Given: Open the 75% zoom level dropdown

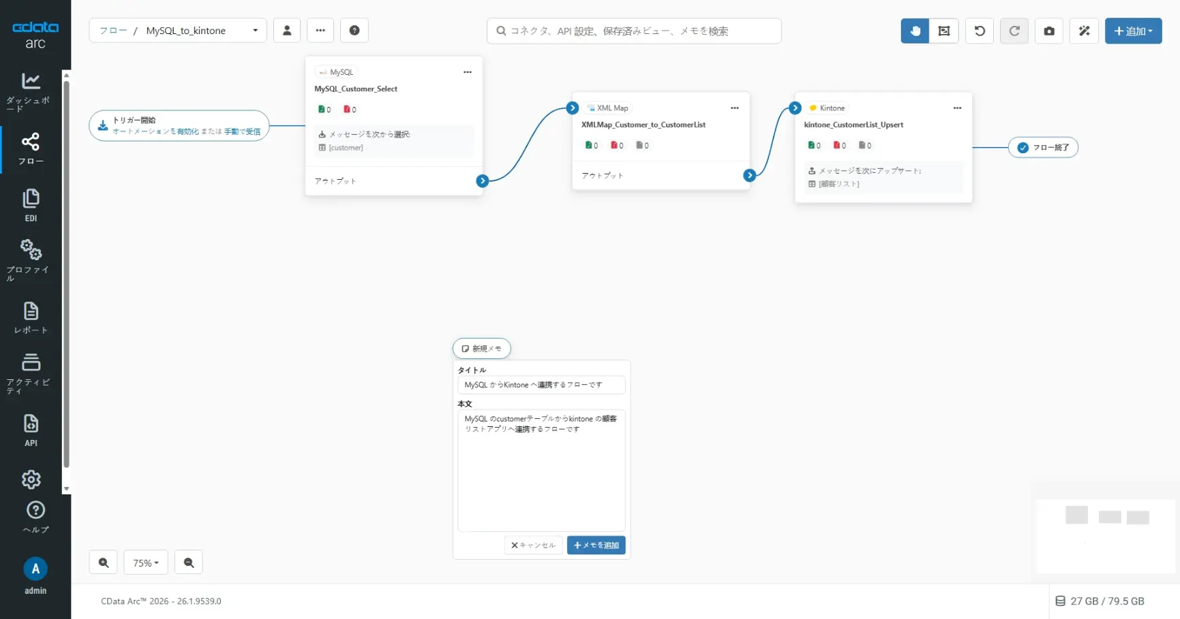Looking at the screenshot, I should (146, 562).
